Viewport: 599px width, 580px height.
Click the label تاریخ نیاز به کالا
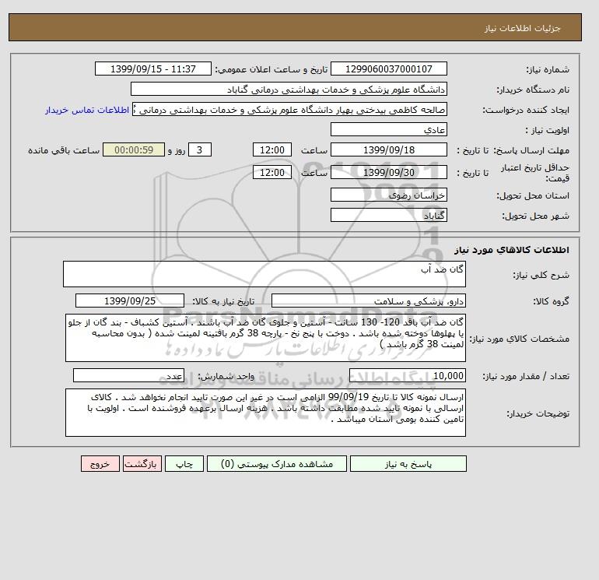click(223, 301)
